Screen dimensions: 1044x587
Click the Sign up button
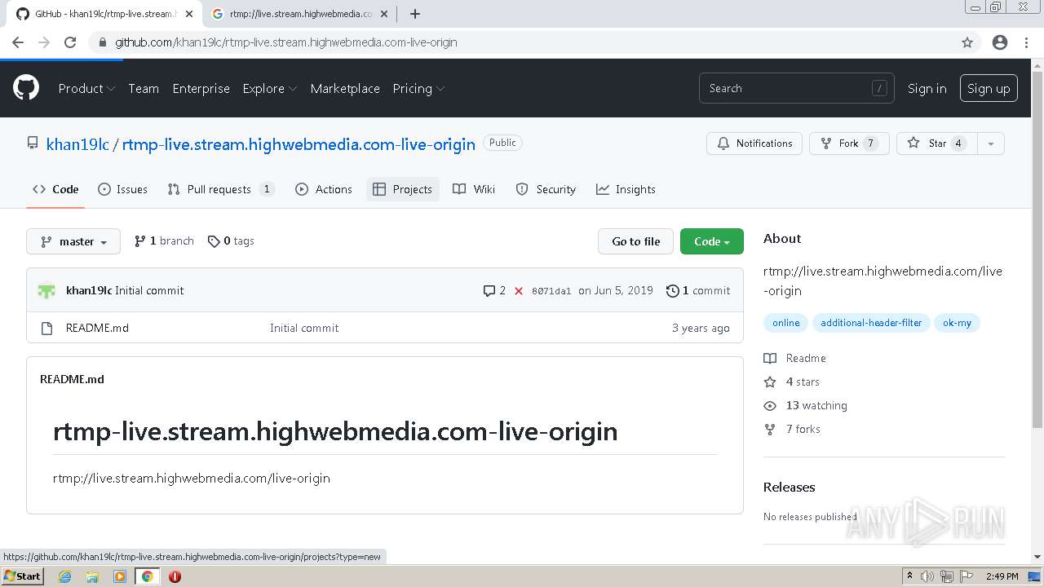point(989,88)
